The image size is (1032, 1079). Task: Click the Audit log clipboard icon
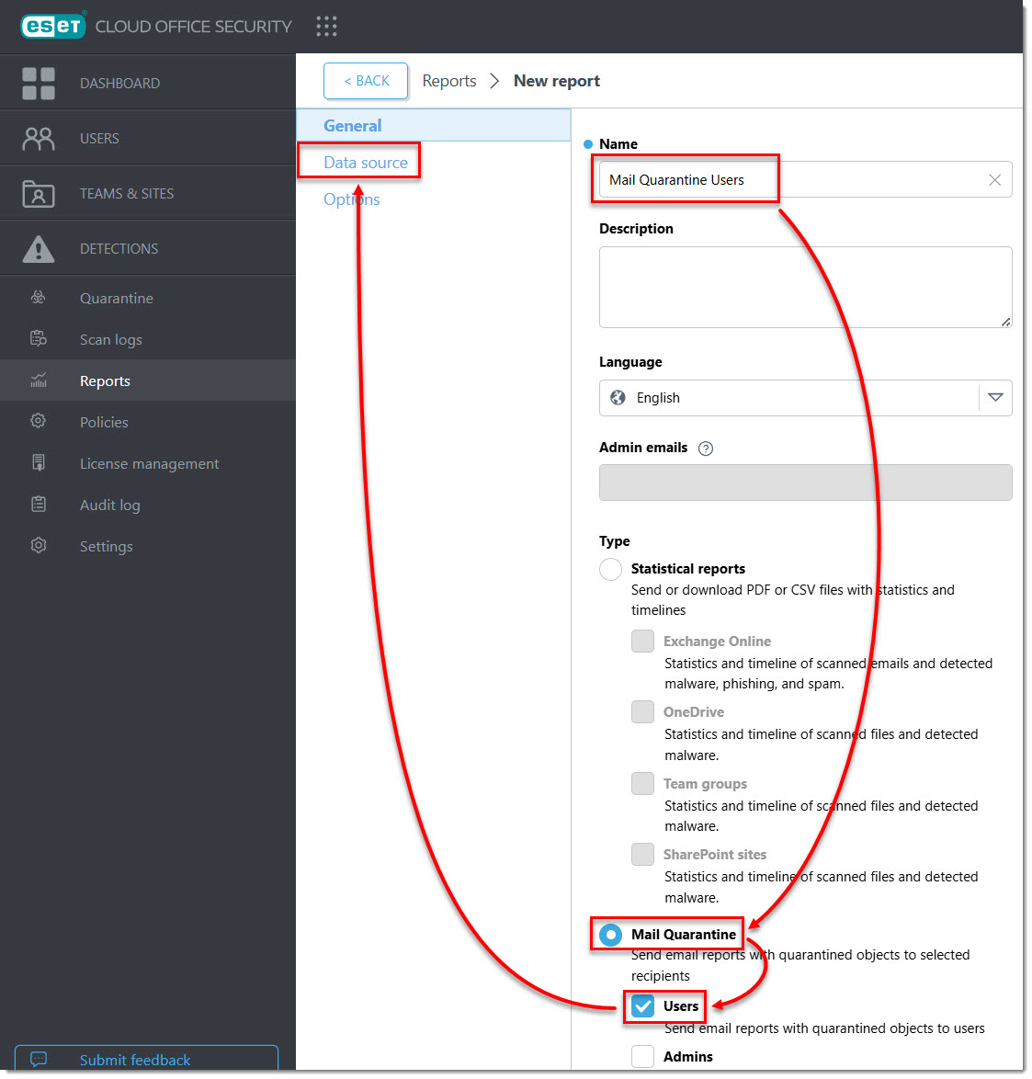pos(39,505)
